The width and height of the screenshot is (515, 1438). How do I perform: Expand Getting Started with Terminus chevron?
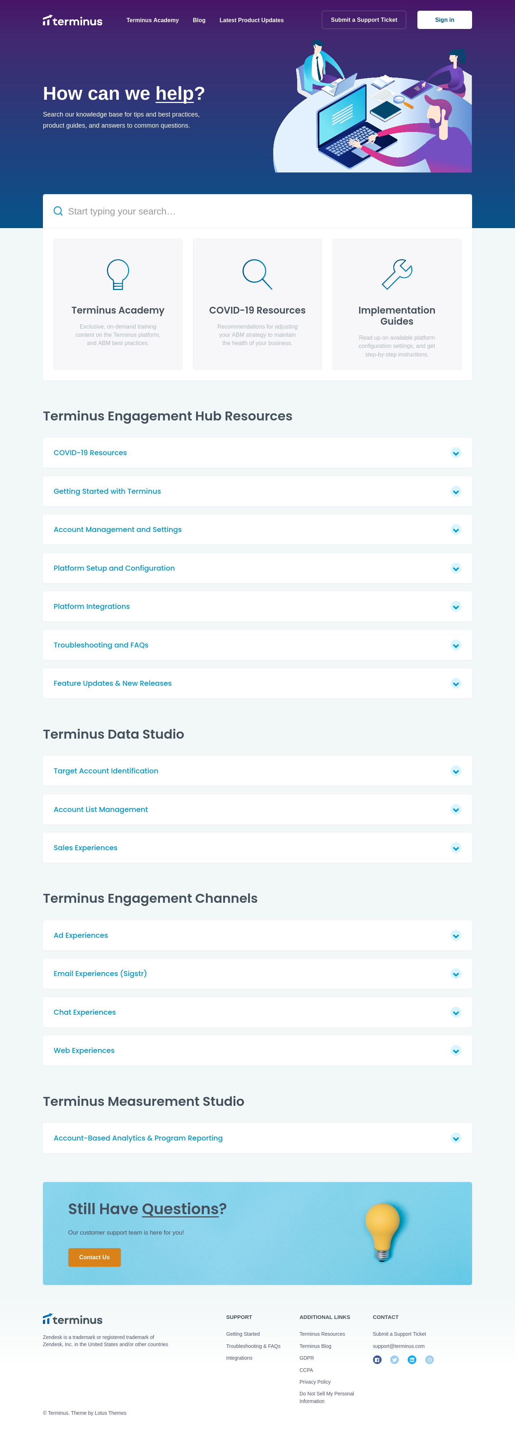456,491
